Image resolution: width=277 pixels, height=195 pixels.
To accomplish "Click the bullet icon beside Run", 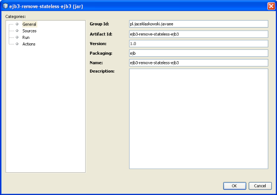I will 17,37.
